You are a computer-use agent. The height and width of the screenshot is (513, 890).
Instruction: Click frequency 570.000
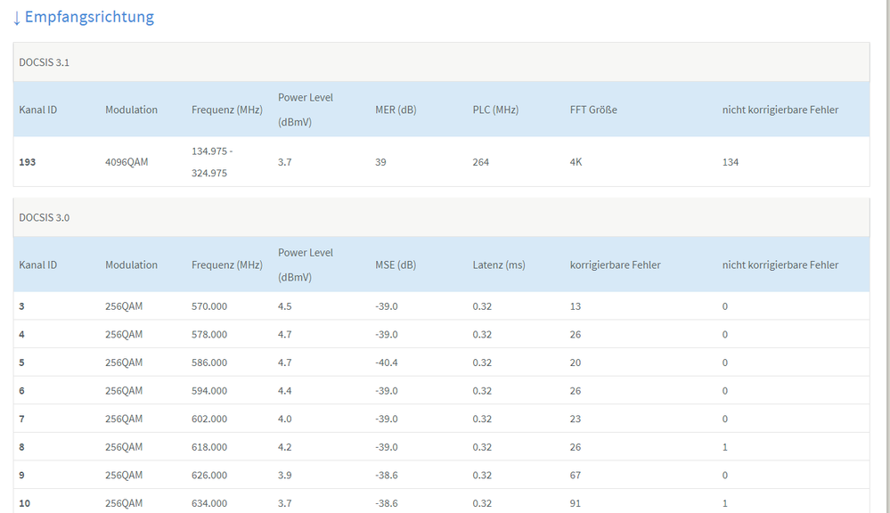[x=209, y=306]
